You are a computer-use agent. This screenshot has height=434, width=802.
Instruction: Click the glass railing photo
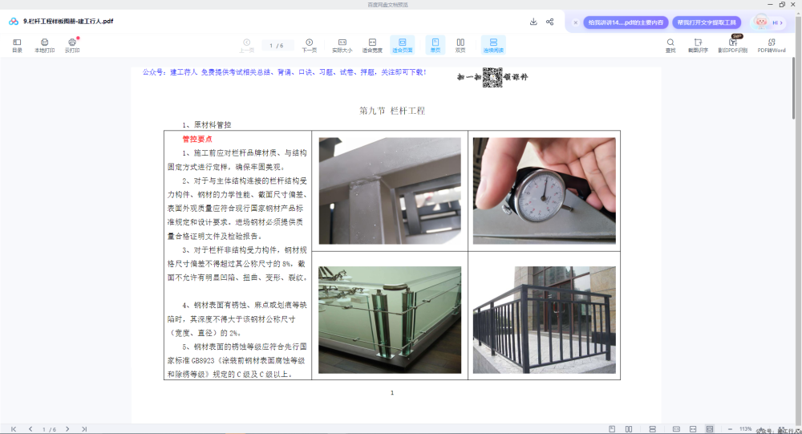pyautogui.click(x=390, y=320)
